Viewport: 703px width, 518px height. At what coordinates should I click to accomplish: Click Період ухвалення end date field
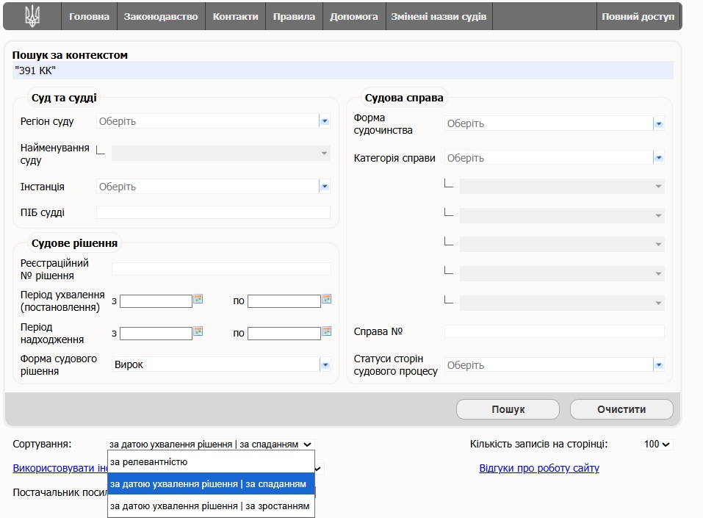pos(284,301)
